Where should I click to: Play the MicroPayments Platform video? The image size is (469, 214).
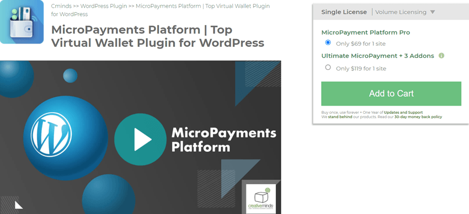point(140,140)
